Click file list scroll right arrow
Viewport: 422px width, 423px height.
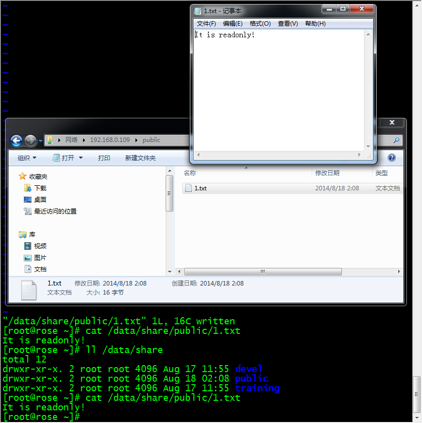399,271
